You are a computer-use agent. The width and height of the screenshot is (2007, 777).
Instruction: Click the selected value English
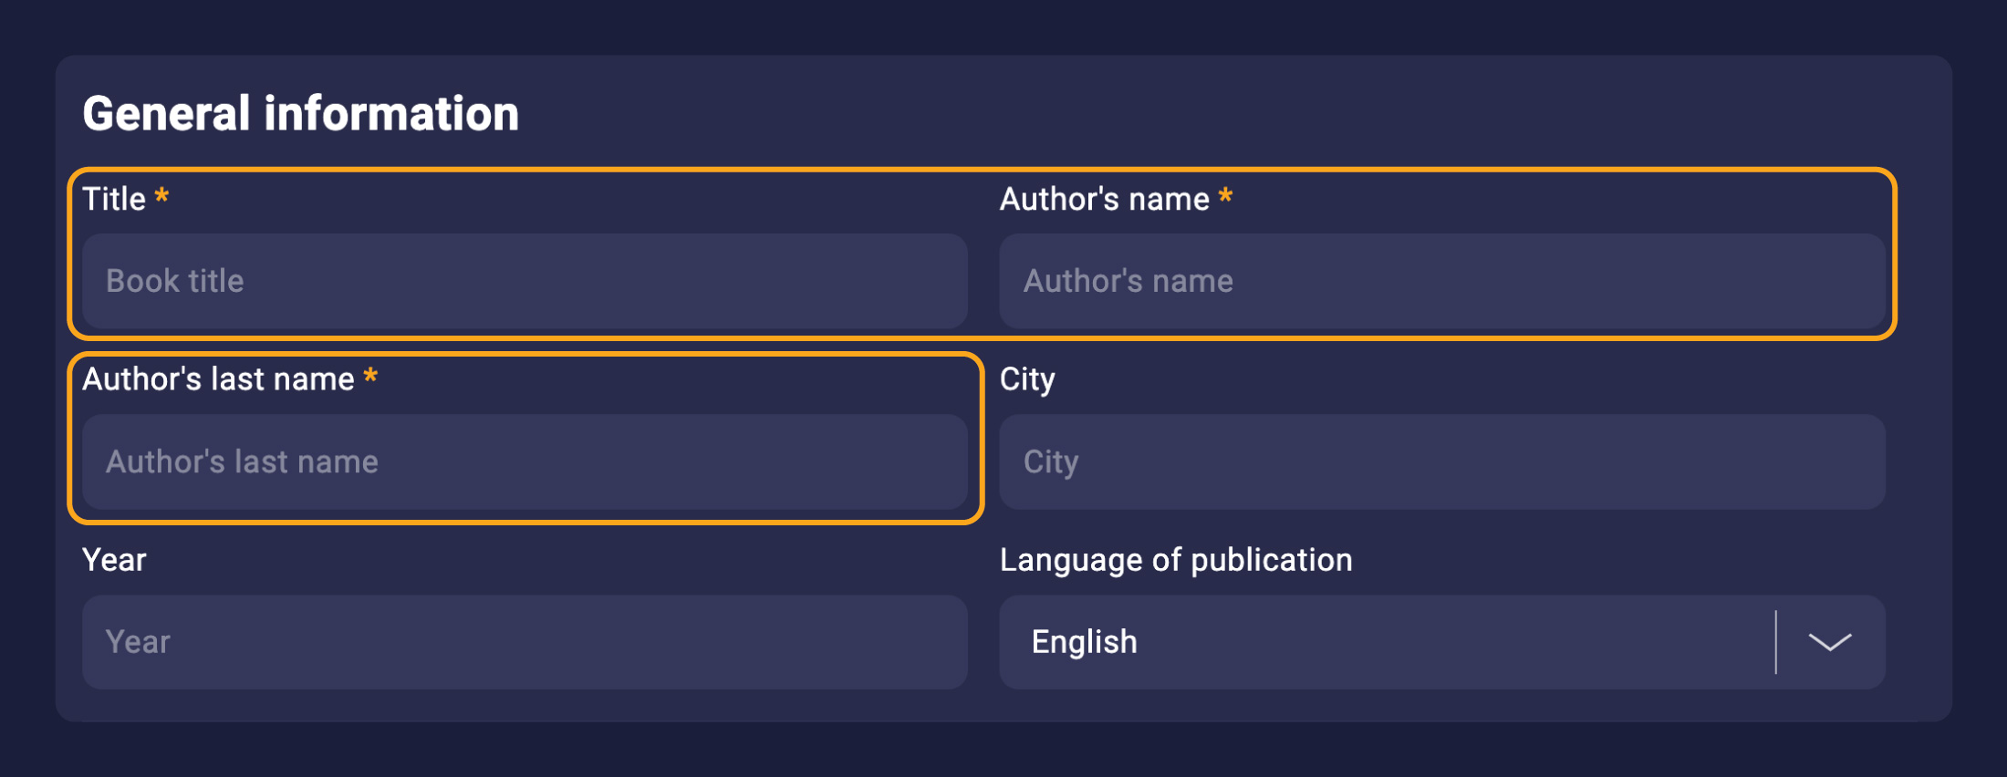tap(1084, 642)
